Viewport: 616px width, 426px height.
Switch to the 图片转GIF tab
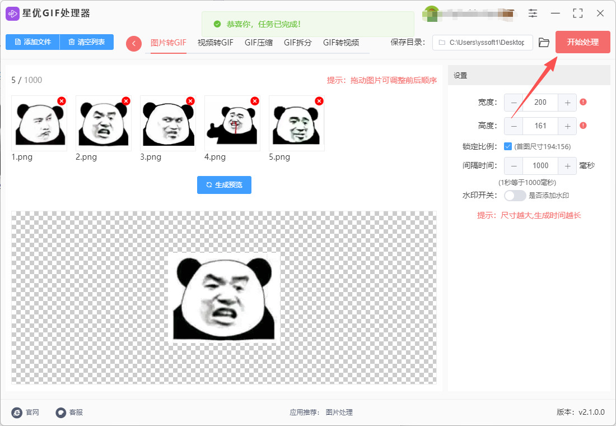168,43
